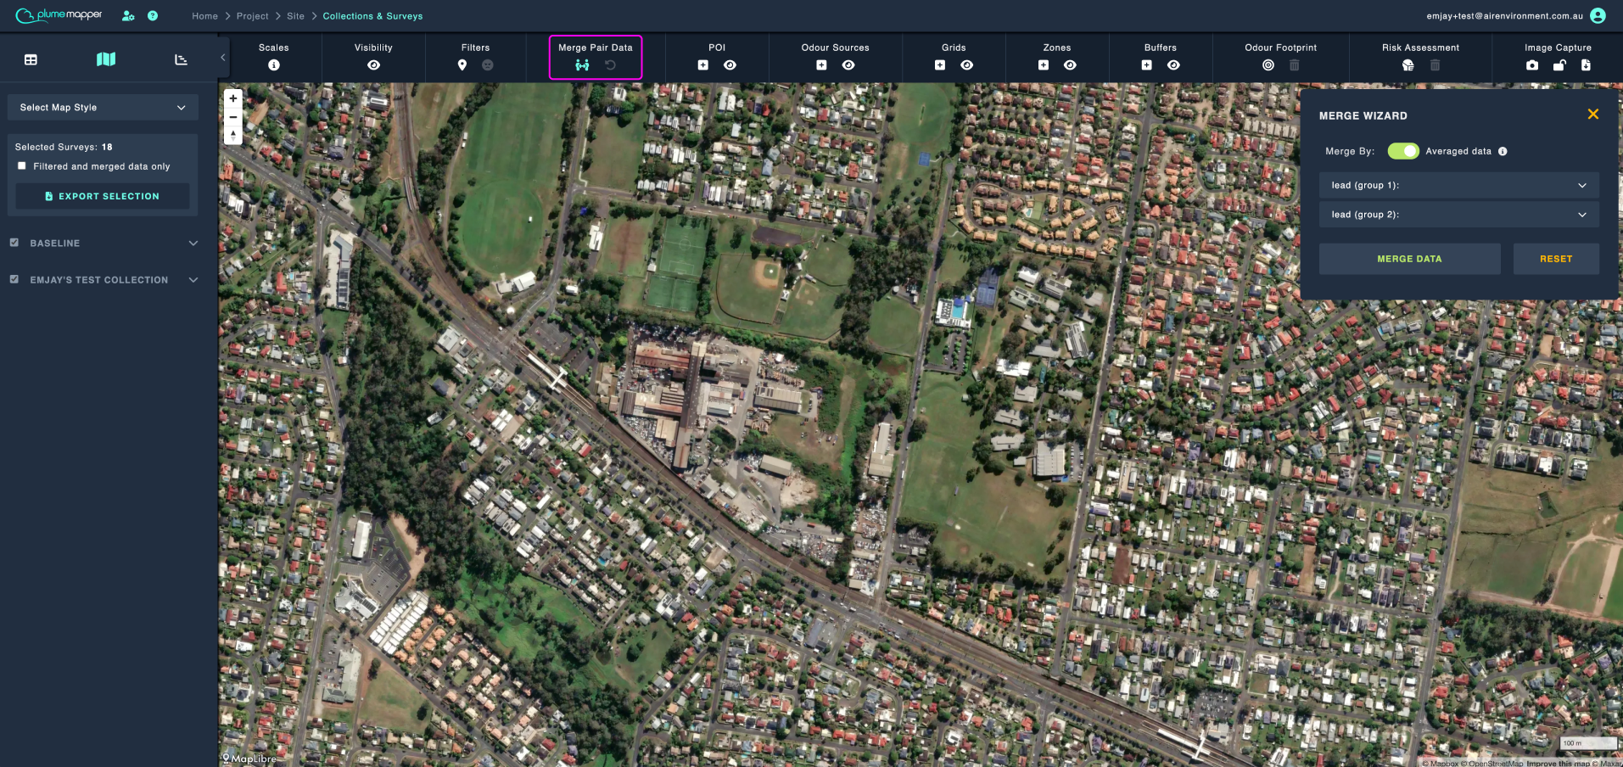The height and width of the screenshot is (767, 1623).
Task: Click the Merge Pair Data merge icon
Action: click(x=582, y=65)
